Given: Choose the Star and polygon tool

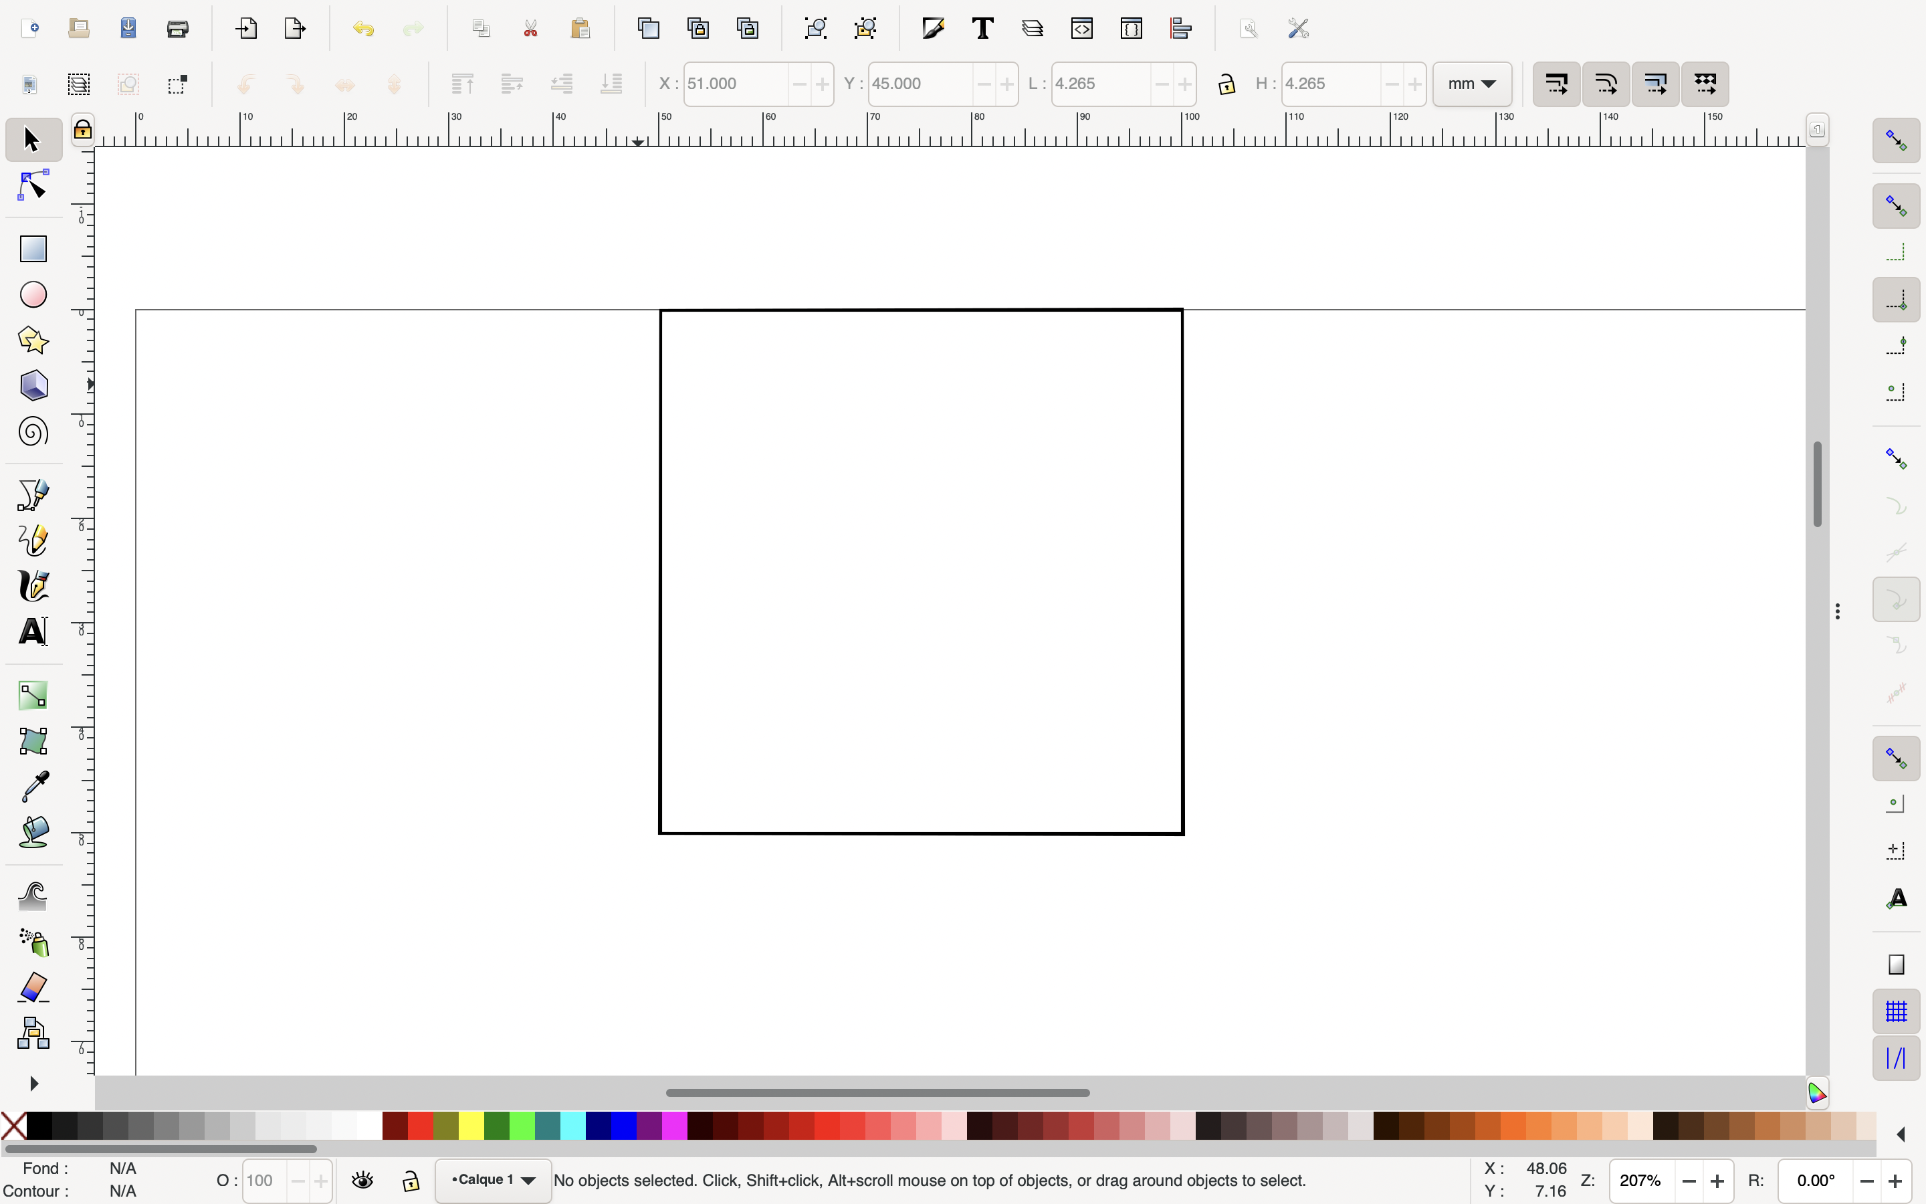Looking at the screenshot, I should (x=33, y=340).
